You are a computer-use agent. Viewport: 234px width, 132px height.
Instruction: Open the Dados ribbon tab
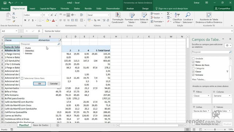pyautogui.click(x=77, y=8)
